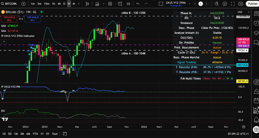Create an alert with the clock-plus icon

[120, 4]
